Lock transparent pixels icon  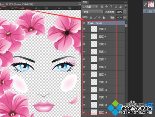pyautogui.click(x=91, y=18)
